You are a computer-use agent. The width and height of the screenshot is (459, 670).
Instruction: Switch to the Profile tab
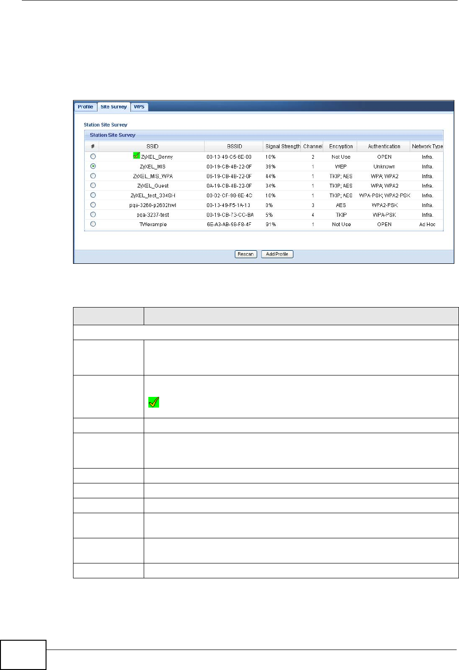86,107
